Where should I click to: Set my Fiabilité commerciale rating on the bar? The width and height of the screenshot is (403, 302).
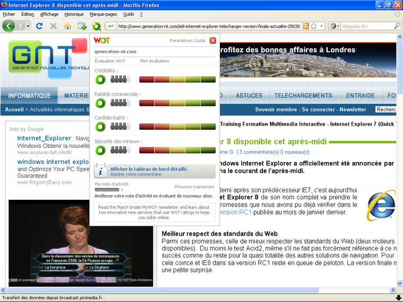(x=177, y=103)
